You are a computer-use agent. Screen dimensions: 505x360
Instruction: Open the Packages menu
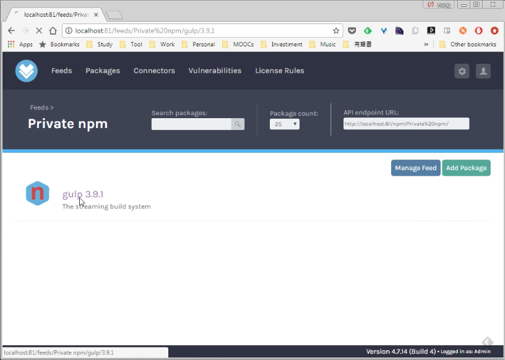[103, 71]
